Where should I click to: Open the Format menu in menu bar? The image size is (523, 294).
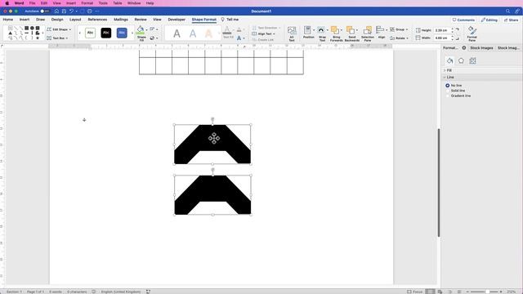pyautogui.click(x=87, y=3)
